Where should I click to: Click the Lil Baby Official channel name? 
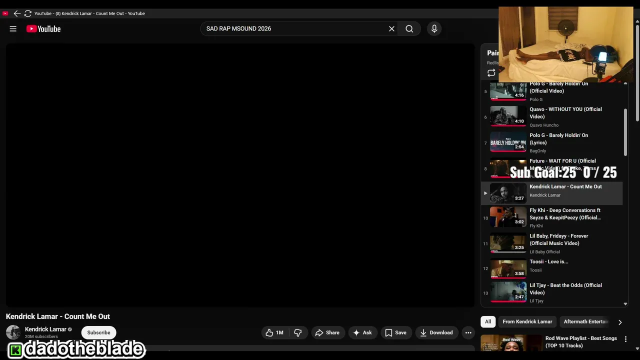tap(544, 251)
